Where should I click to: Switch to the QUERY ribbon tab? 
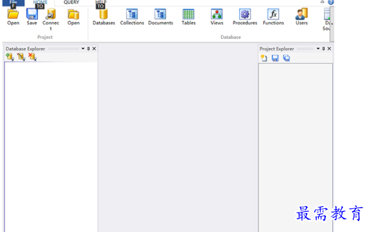pos(71,2)
